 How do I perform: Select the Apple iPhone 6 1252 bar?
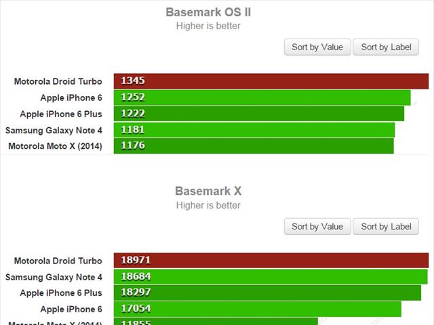[x=262, y=97]
